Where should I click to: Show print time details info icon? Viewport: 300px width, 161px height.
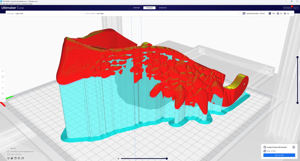pos(294,147)
